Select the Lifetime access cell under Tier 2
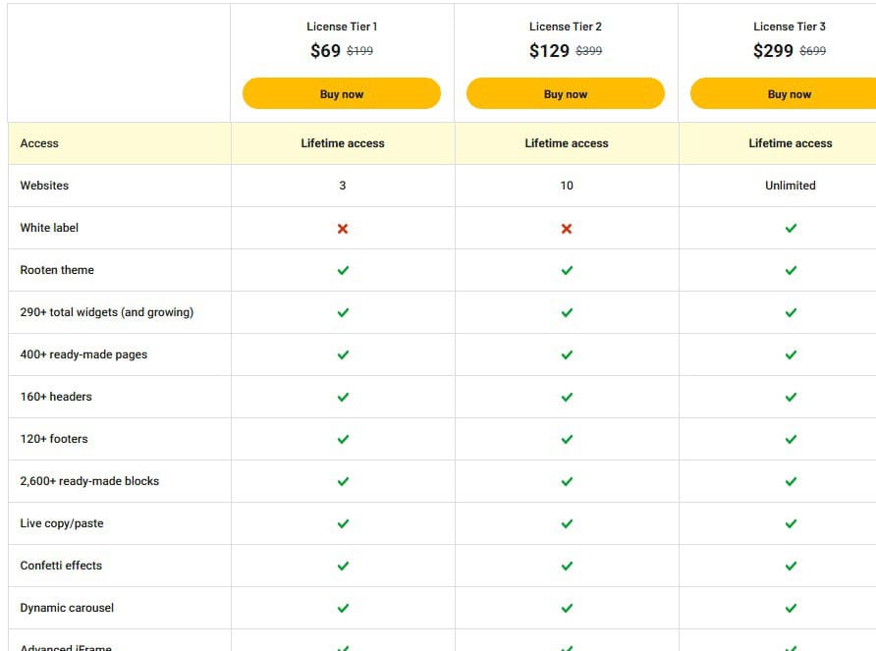876x651 pixels. tap(566, 142)
